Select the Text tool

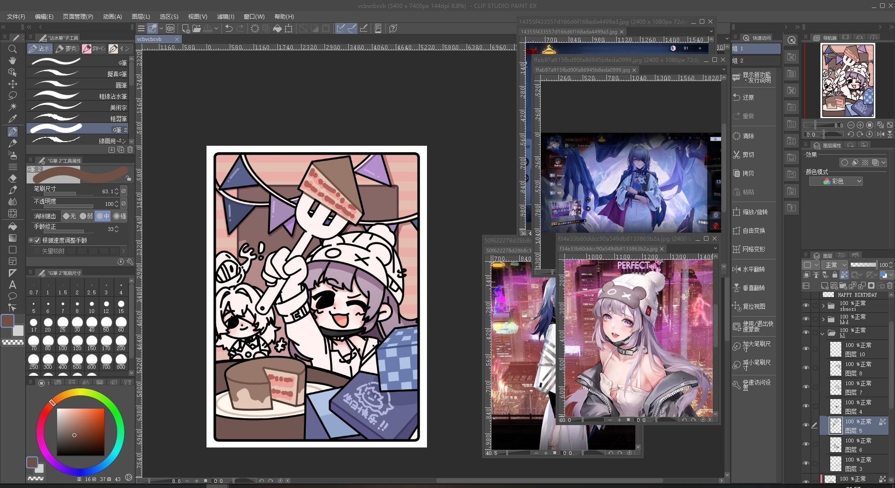(13, 285)
